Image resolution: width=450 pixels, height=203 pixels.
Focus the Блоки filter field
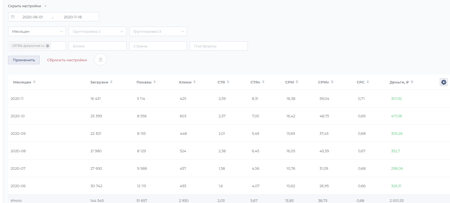(x=98, y=46)
